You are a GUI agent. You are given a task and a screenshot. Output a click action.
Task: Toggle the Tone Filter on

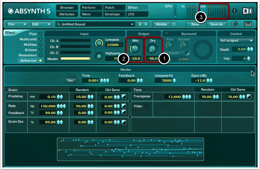pyautogui.click(x=146, y=106)
